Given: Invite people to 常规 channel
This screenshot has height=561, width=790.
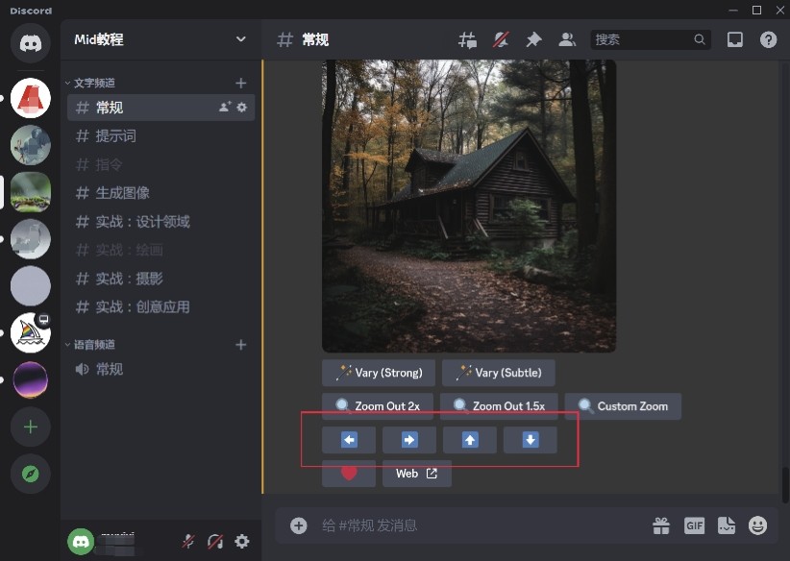Looking at the screenshot, I should click(225, 107).
